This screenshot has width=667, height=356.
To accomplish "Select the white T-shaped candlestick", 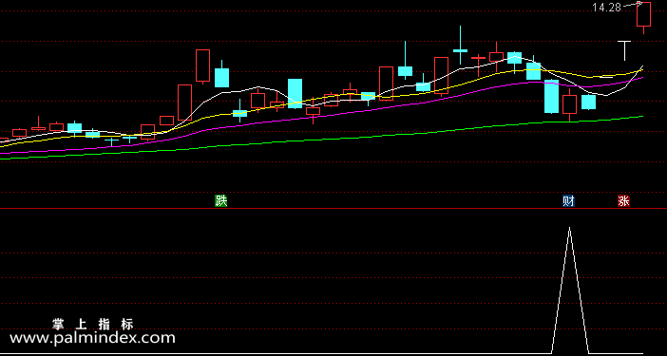I will [x=624, y=50].
